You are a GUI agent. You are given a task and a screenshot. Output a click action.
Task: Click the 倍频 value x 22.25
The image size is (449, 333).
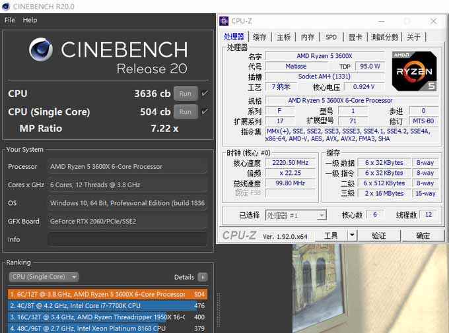tap(290, 173)
